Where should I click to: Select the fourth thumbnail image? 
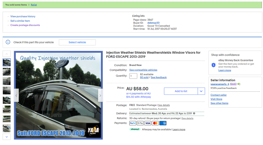tap(6, 91)
